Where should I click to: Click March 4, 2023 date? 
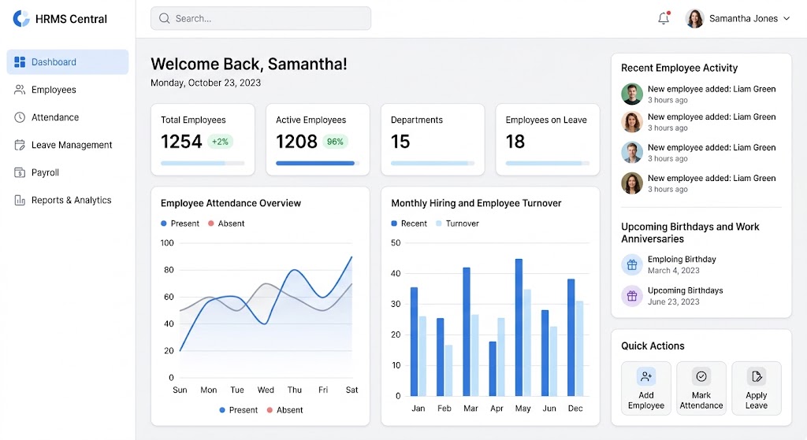pos(673,271)
